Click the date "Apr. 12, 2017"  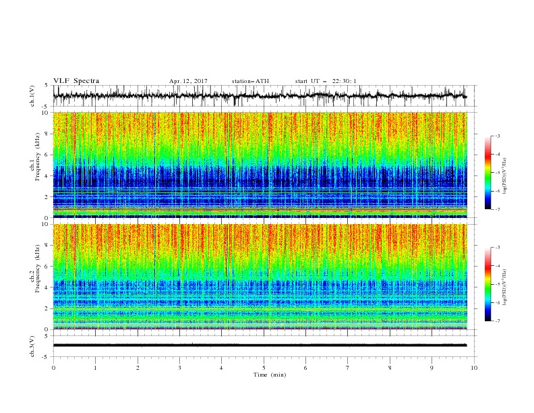point(188,81)
